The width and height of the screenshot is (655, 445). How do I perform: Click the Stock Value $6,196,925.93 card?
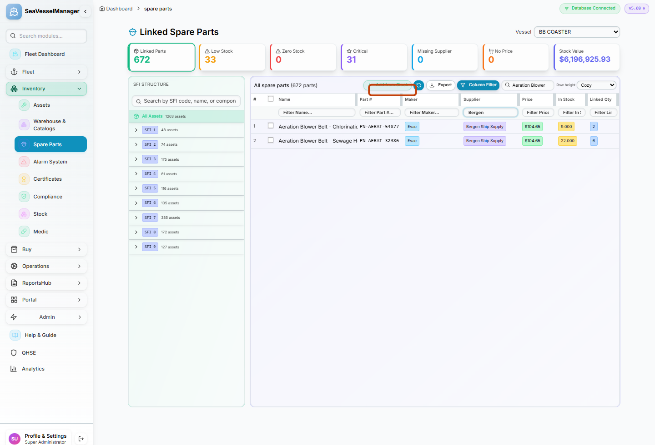pyautogui.click(x=587, y=57)
